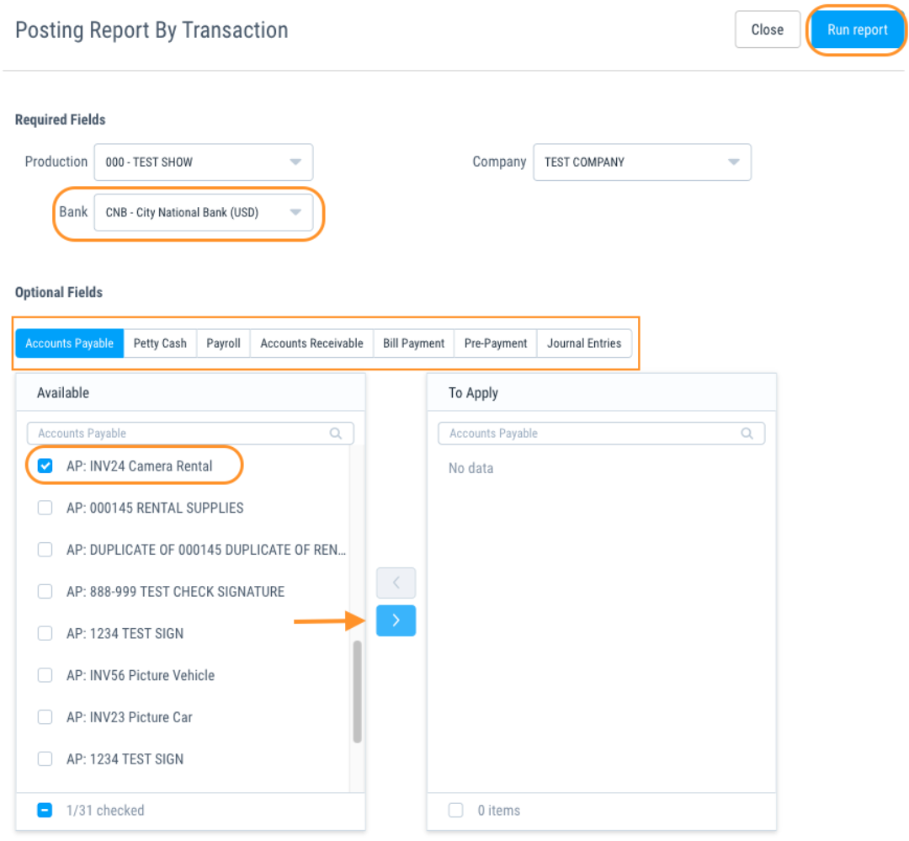
Task: Click the Available search input field
Action: pyautogui.click(x=190, y=434)
